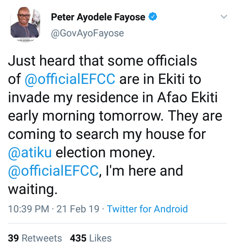
Task: View the 435 Likes list
Action: (91, 238)
